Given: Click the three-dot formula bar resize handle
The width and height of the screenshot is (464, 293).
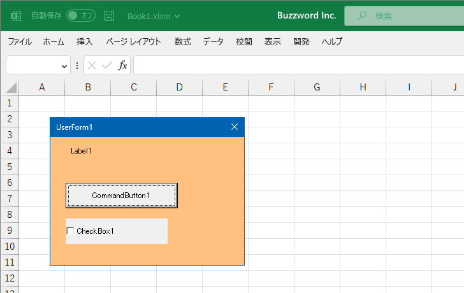Looking at the screenshot, I should (x=77, y=66).
